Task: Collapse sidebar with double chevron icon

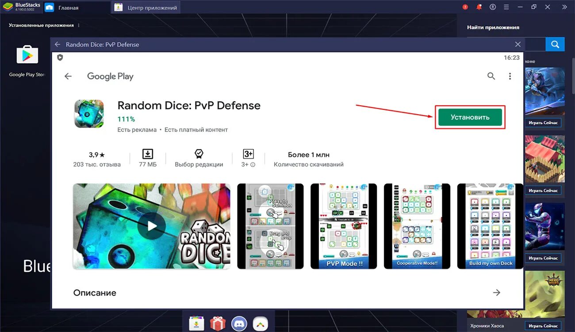Action: 564,7
